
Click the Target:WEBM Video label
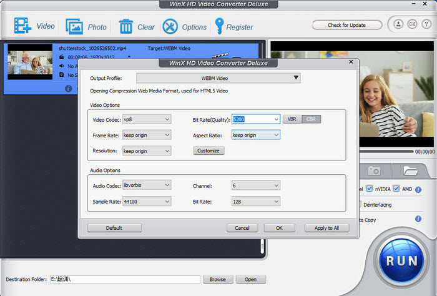[x=169, y=48]
